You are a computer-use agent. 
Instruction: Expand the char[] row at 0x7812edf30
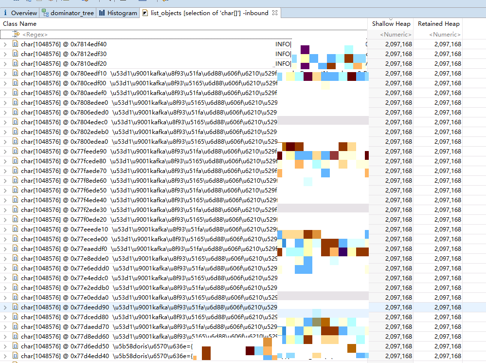pyautogui.click(x=5, y=54)
